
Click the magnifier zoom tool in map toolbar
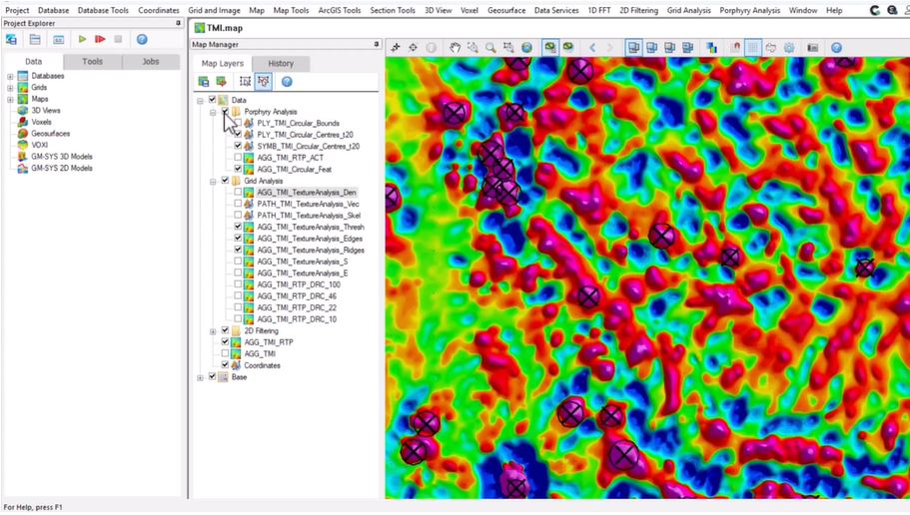[490, 48]
